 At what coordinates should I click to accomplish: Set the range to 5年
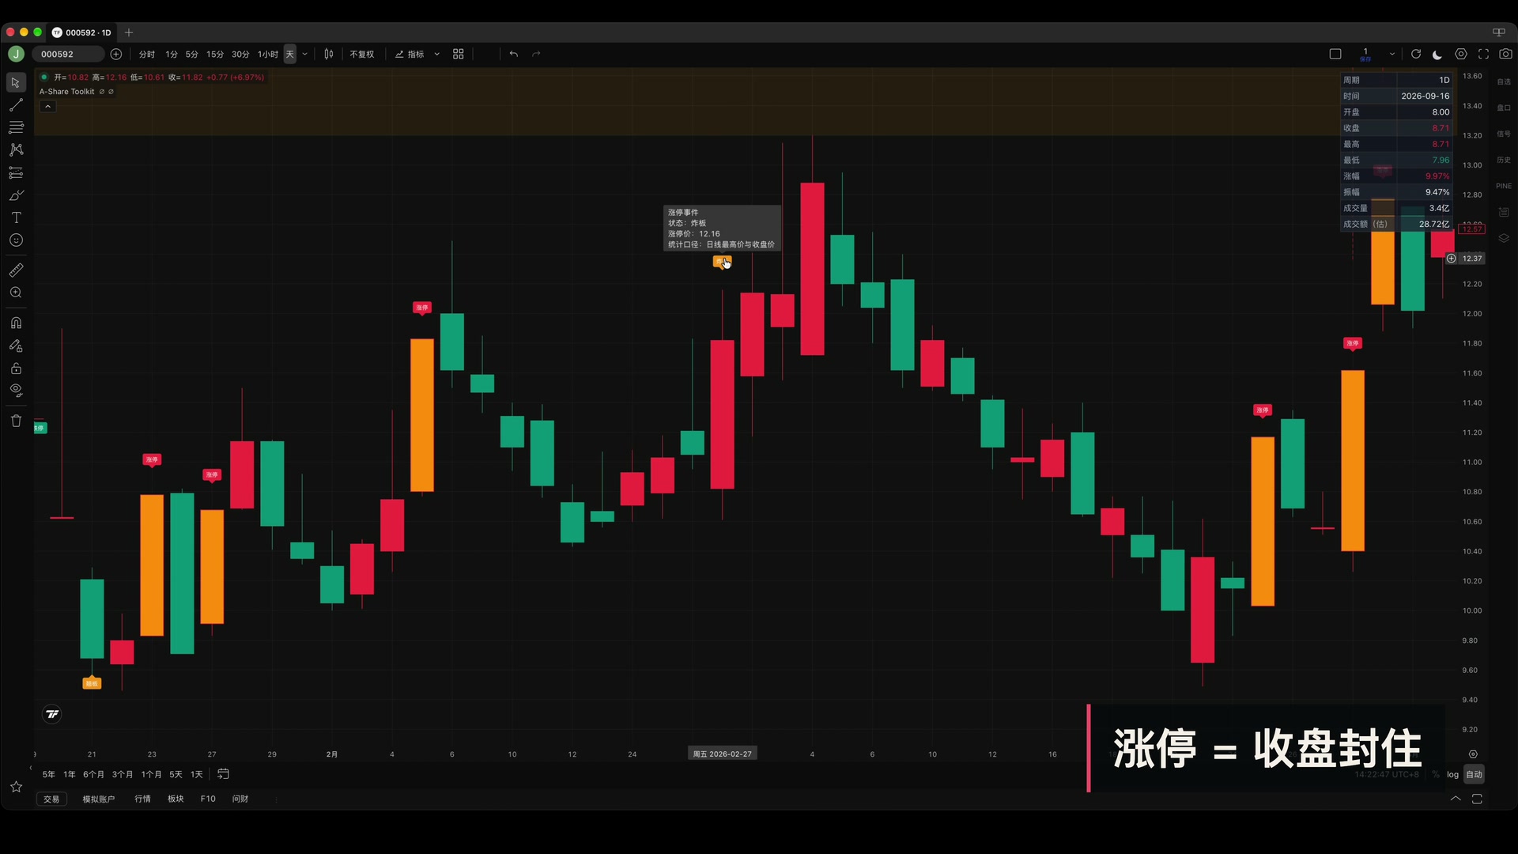point(49,774)
